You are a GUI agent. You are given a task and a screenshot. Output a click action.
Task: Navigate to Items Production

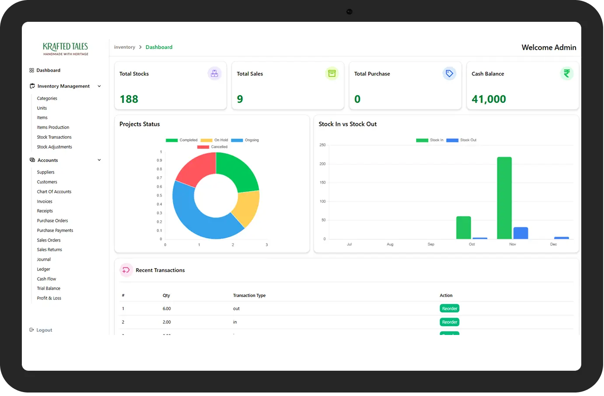(53, 127)
